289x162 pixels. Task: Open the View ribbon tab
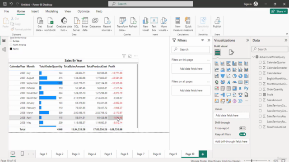68,11
